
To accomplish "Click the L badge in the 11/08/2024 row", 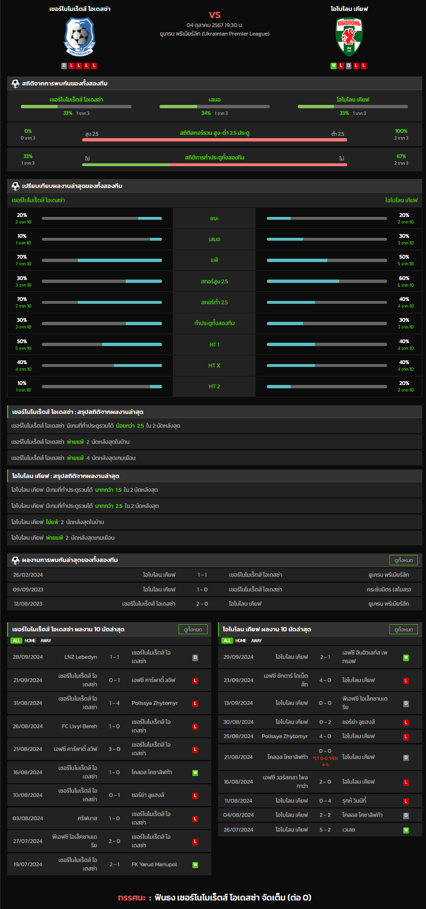I will [x=406, y=801].
